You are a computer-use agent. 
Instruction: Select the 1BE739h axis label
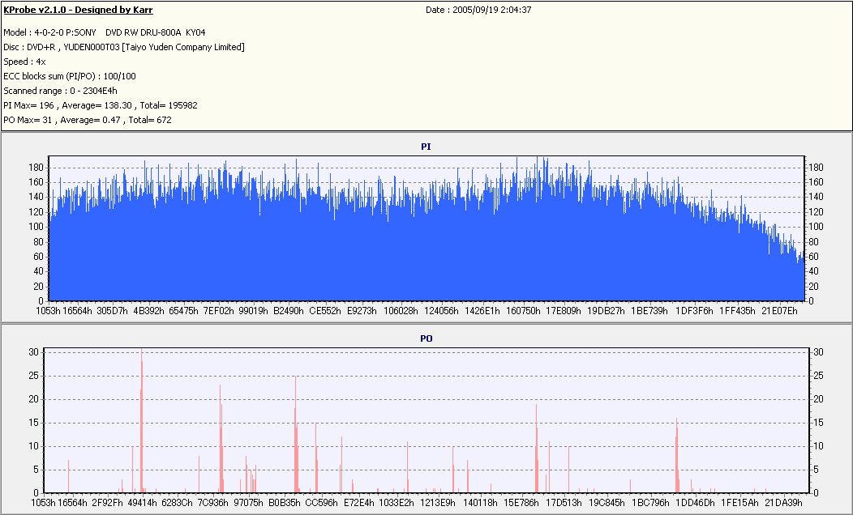point(649,311)
